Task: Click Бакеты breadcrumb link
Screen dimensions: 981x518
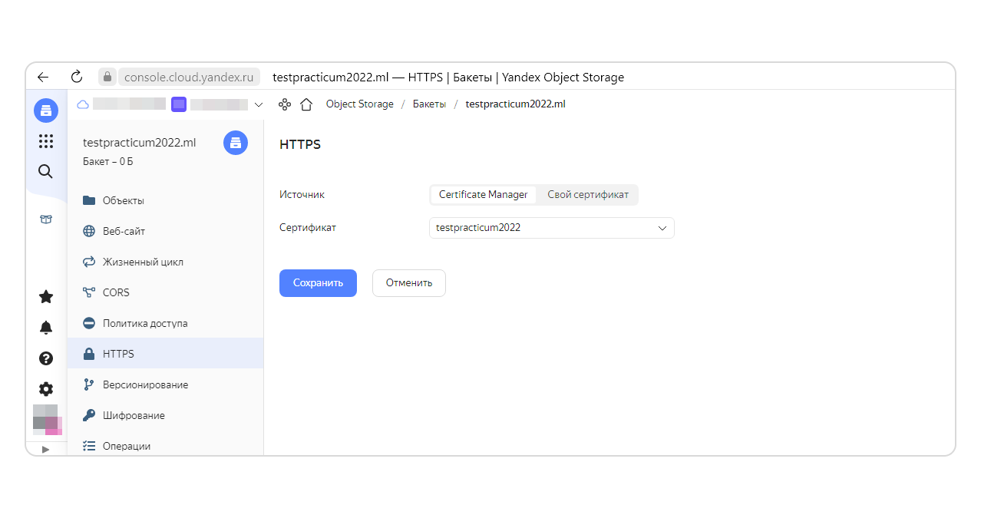Action: tap(429, 104)
